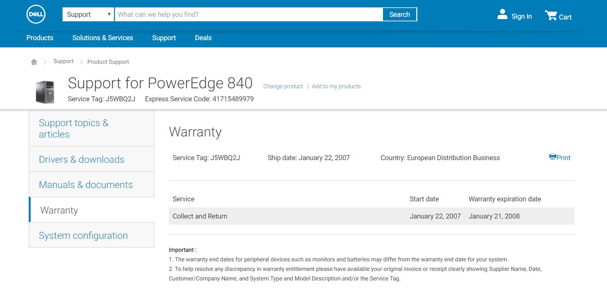Open the Products menu
The image size is (607, 298).
(x=40, y=38)
